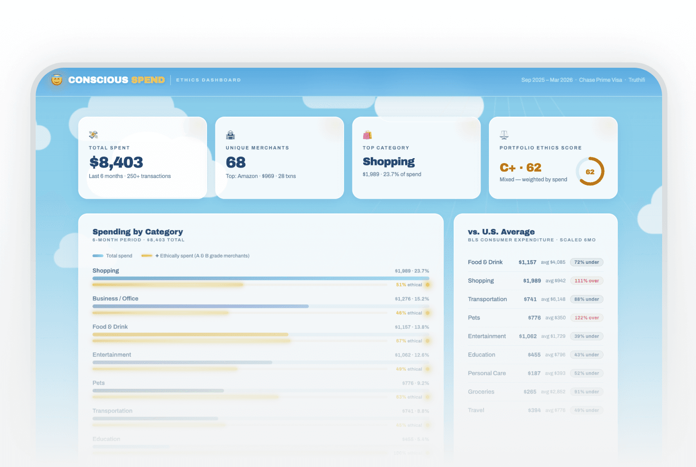Click Shopping category label in spending chart
This screenshot has height=467, width=696.
click(x=106, y=270)
